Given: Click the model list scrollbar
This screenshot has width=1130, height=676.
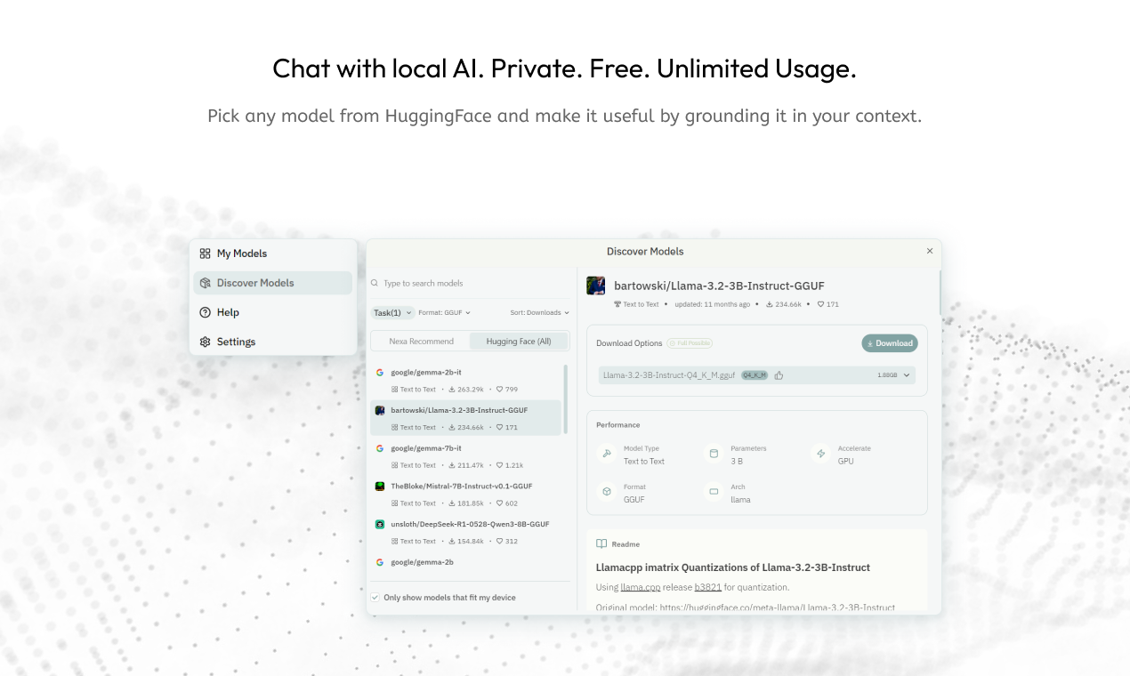Looking at the screenshot, I should (x=566, y=398).
